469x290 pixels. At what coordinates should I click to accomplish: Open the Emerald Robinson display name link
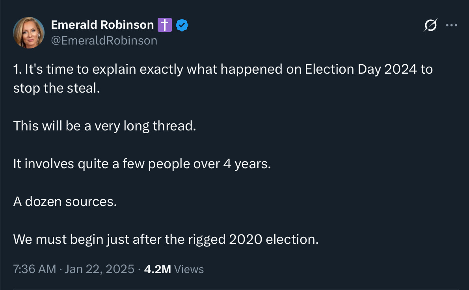point(102,25)
